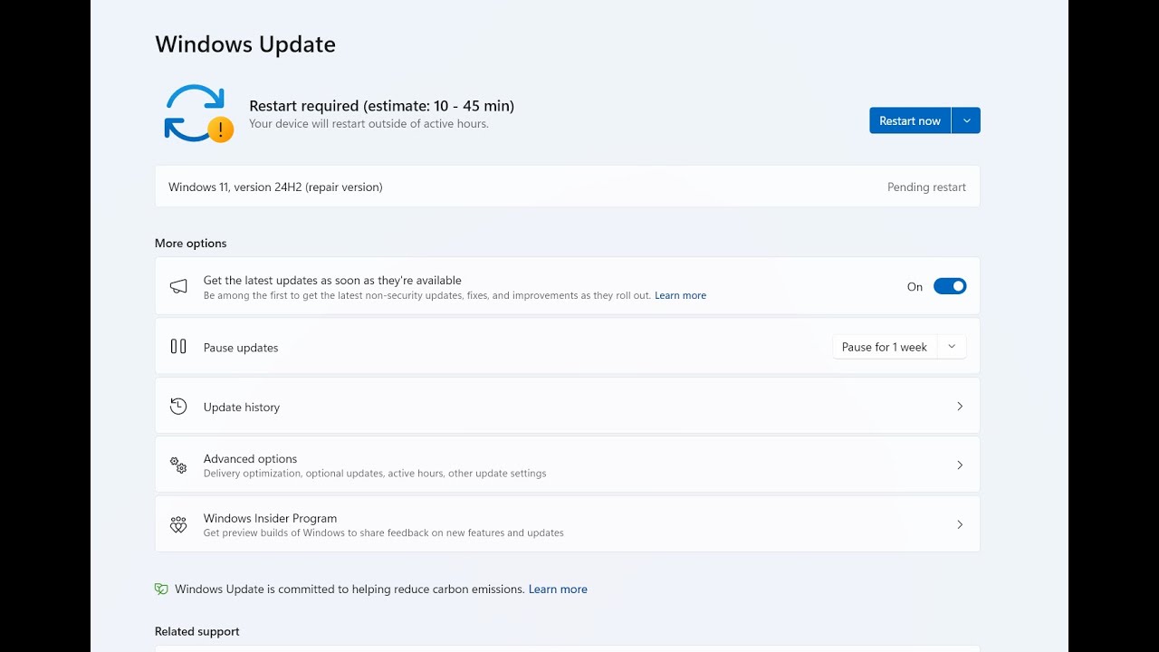1159x652 pixels.
Task: Turn off get latest updates toggle
Action: [950, 286]
